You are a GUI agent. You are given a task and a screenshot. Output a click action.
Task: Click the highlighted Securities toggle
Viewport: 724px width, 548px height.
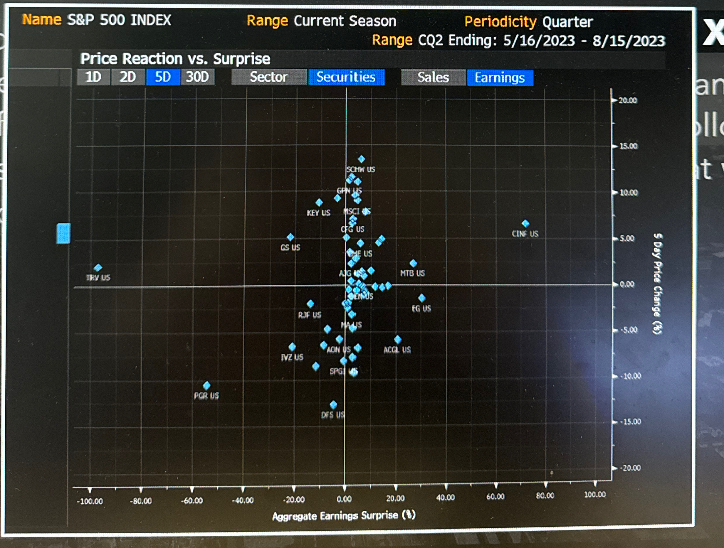(x=346, y=77)
